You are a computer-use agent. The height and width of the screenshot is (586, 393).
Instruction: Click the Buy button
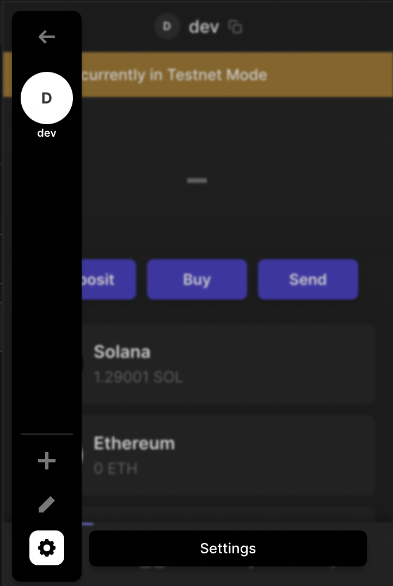pyautogui.click(x=197, y=279)
